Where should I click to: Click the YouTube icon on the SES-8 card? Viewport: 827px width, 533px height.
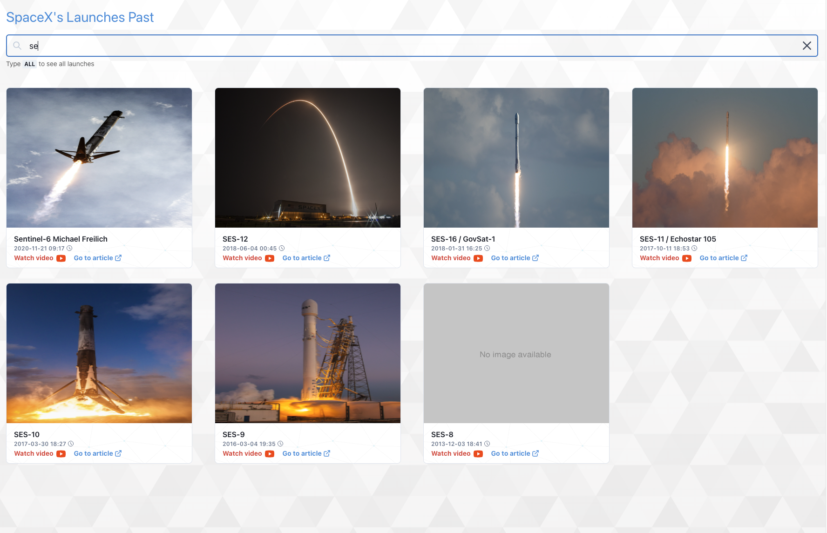tap(479, 453)
